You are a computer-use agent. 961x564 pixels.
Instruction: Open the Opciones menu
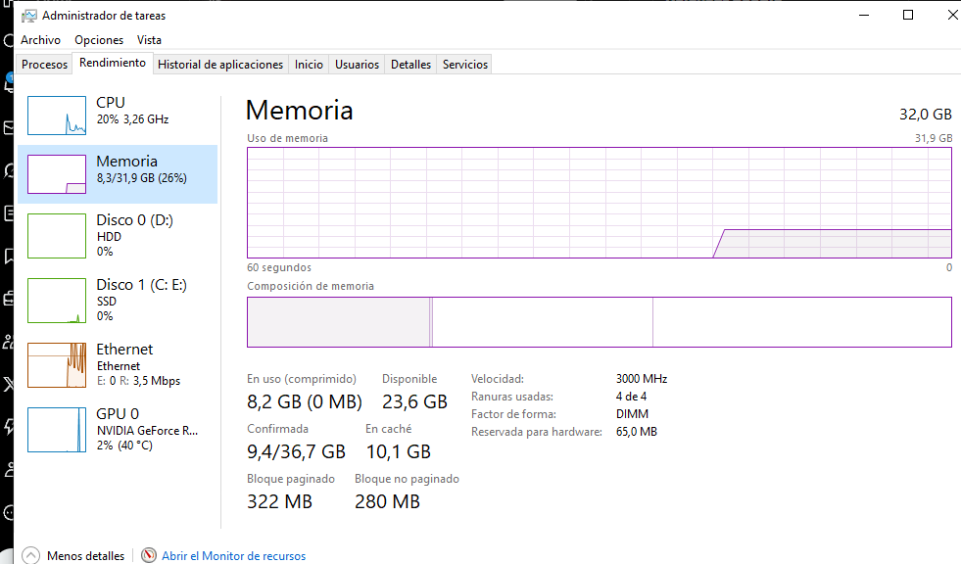point(99,40)
